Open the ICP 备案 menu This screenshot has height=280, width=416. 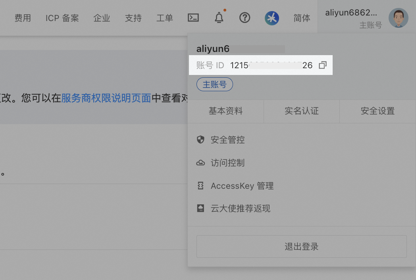tap(62, 18)
